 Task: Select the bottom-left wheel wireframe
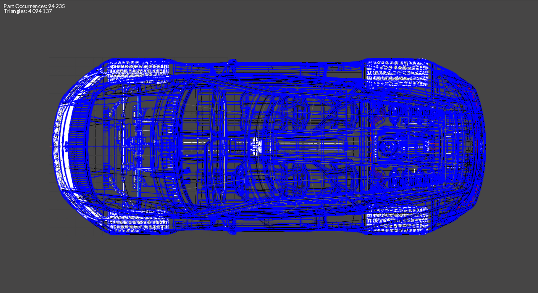point(138,221)
